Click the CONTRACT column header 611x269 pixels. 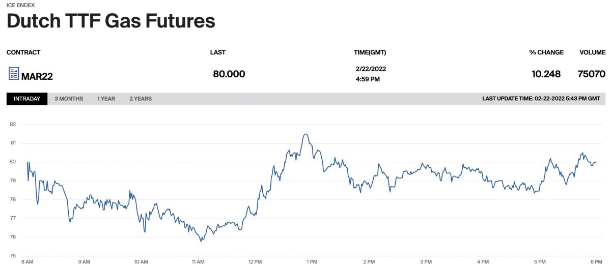tap(23, 52)
